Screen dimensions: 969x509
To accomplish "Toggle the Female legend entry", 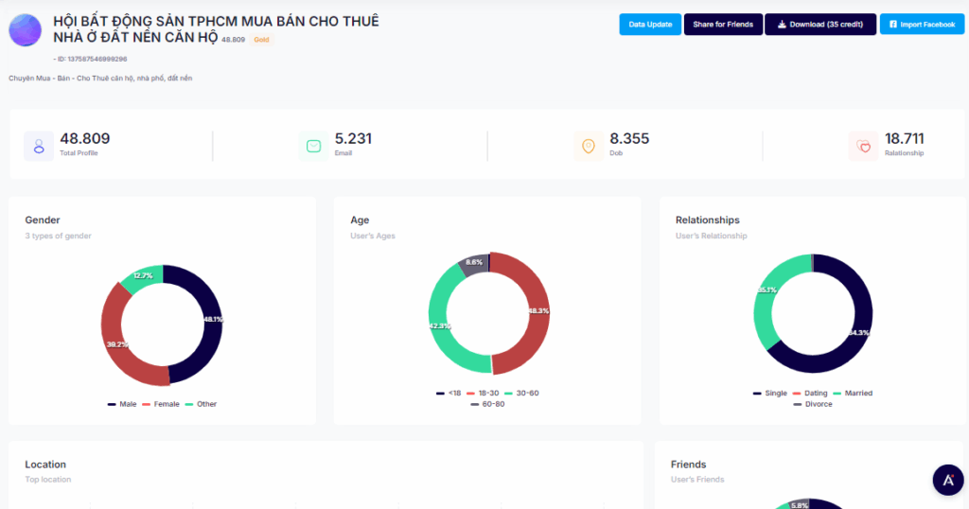I will (161, 404).
